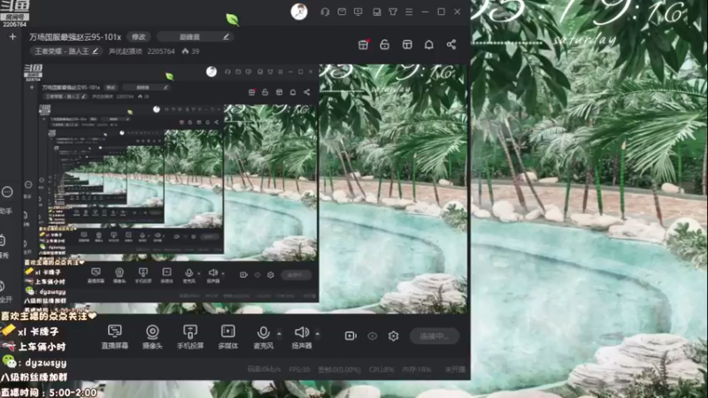
Task: Edit the 王者荣耀 category tag
Action: [65, 51]
